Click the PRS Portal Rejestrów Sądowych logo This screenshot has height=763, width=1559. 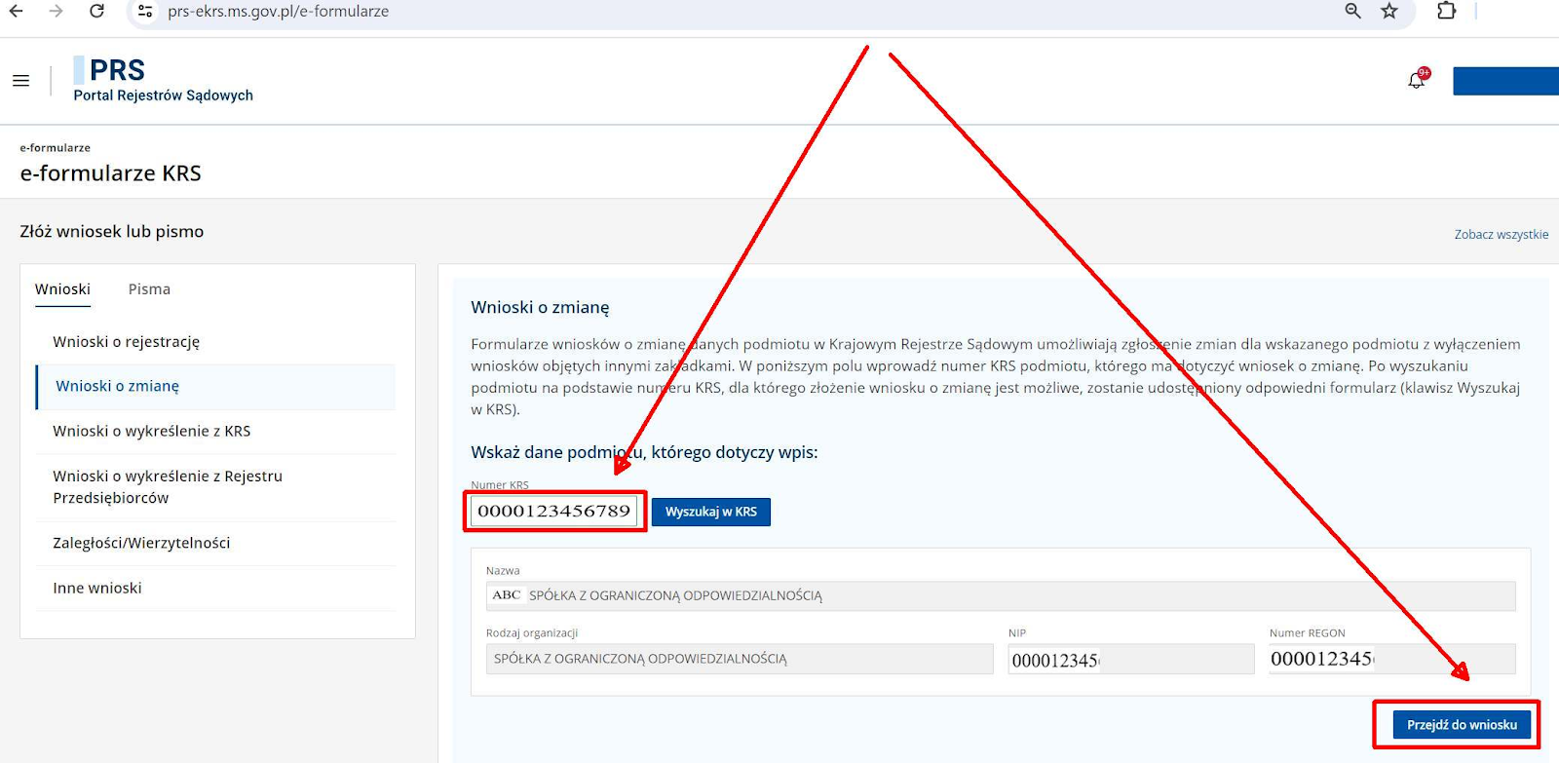[163, 80]
